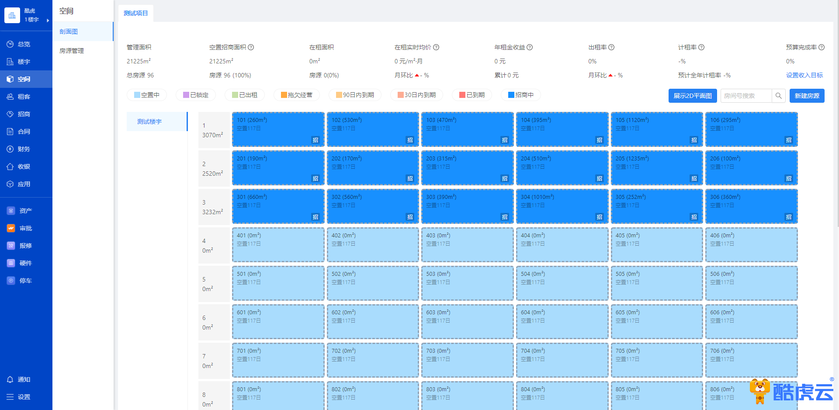This screenshot has width=839, height=410.
Task: Toggle 30日内到期 status filter
Action: pyautogui.click(x=417, y=95)
